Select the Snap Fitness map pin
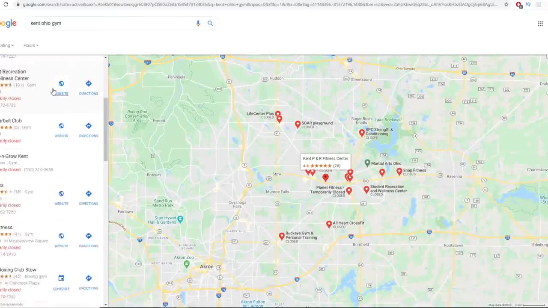Screen dimensions: 548x308 point(399,171)
